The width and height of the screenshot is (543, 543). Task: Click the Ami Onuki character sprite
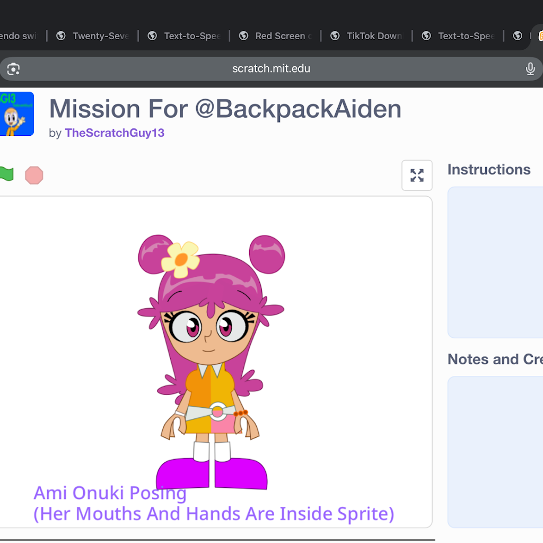211,362
